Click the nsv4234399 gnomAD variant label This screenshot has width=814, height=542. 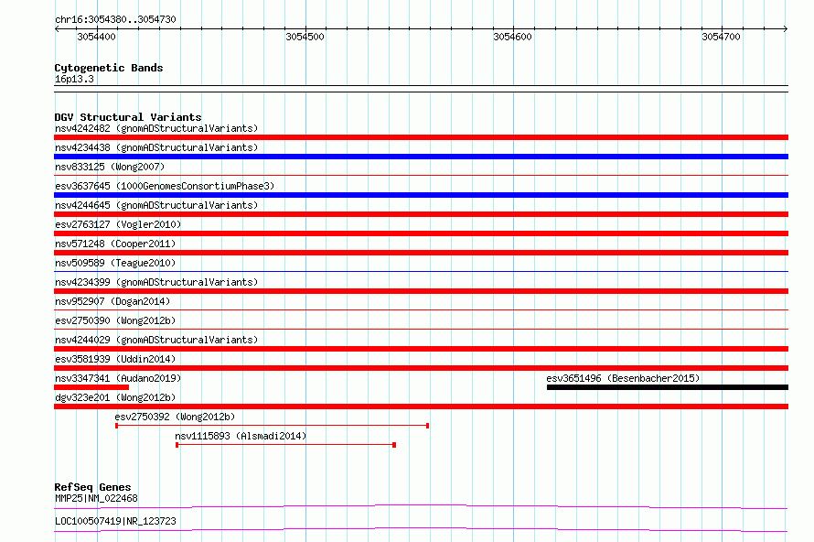[156, 282]
